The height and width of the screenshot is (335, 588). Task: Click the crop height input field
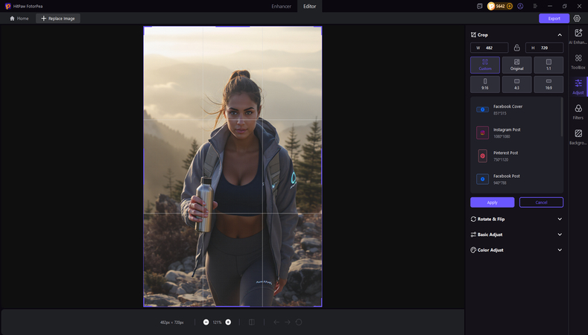pyautogui.click(x=544, y=48)
